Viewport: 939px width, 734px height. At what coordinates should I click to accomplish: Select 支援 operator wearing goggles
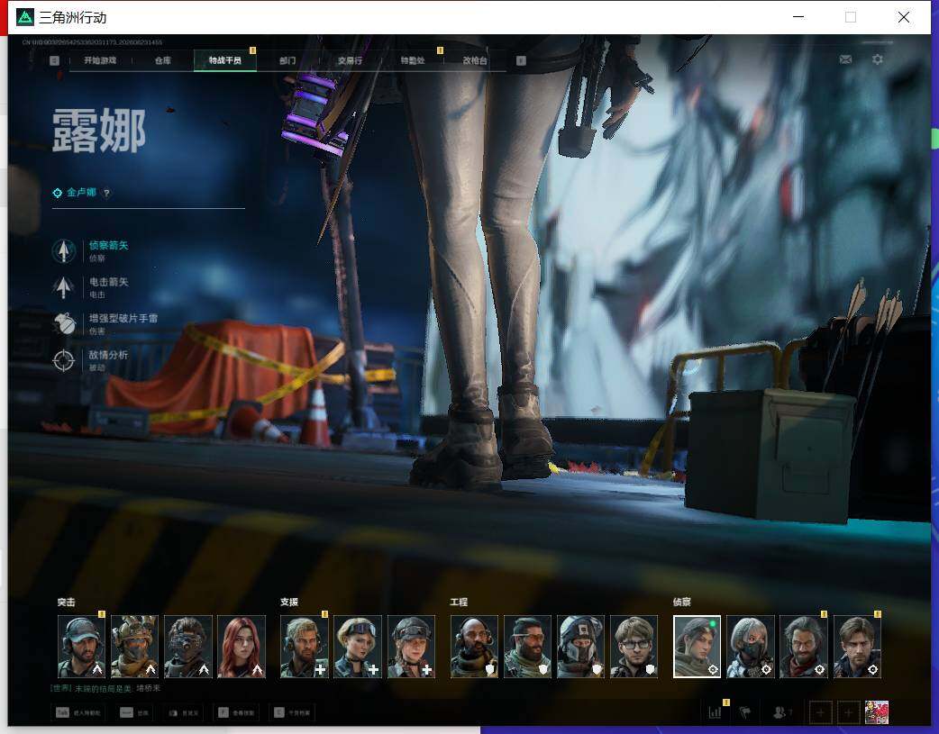click(358, 647)
